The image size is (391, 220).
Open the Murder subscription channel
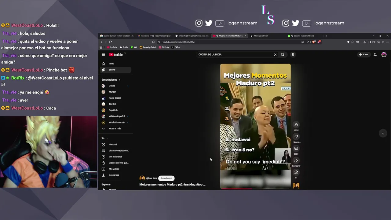115,92
